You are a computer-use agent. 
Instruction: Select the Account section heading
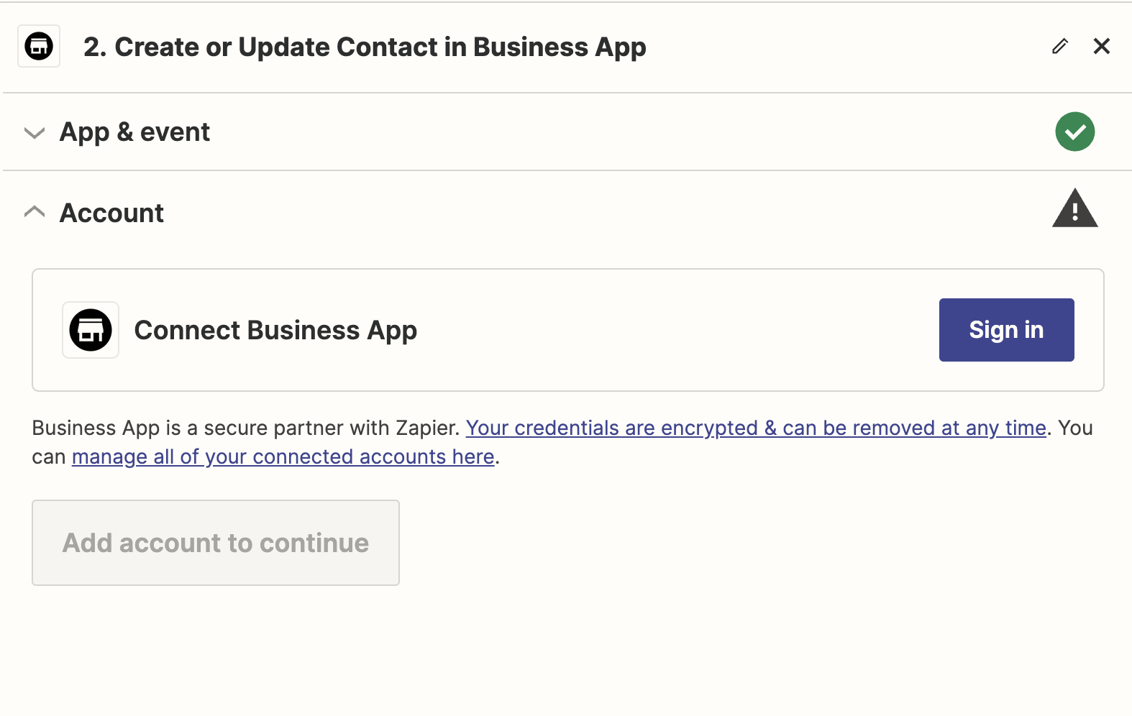111,214
